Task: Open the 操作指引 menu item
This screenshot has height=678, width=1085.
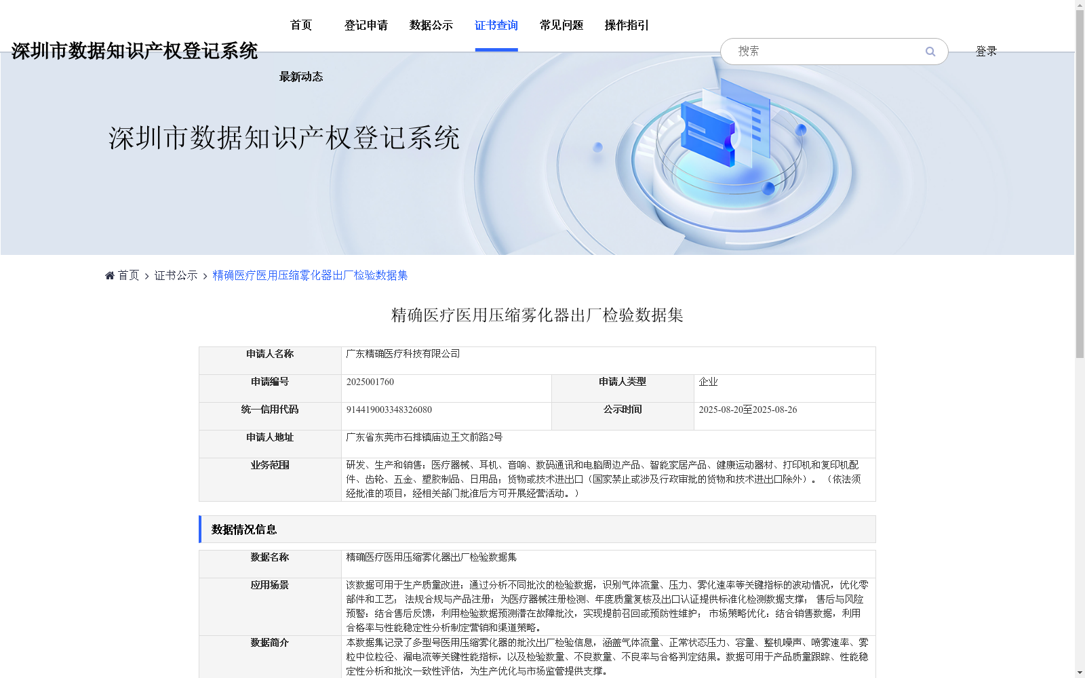Action: point(627,25)
